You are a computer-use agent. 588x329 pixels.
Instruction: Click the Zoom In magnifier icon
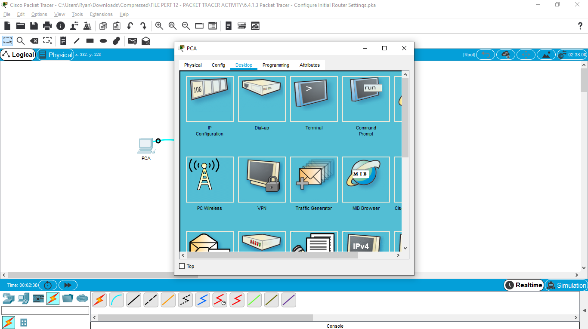click(159, 26)
